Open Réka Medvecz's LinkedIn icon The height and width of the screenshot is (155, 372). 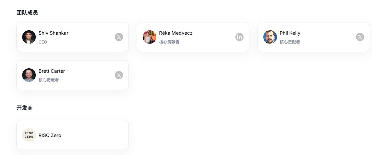(239, 37)
